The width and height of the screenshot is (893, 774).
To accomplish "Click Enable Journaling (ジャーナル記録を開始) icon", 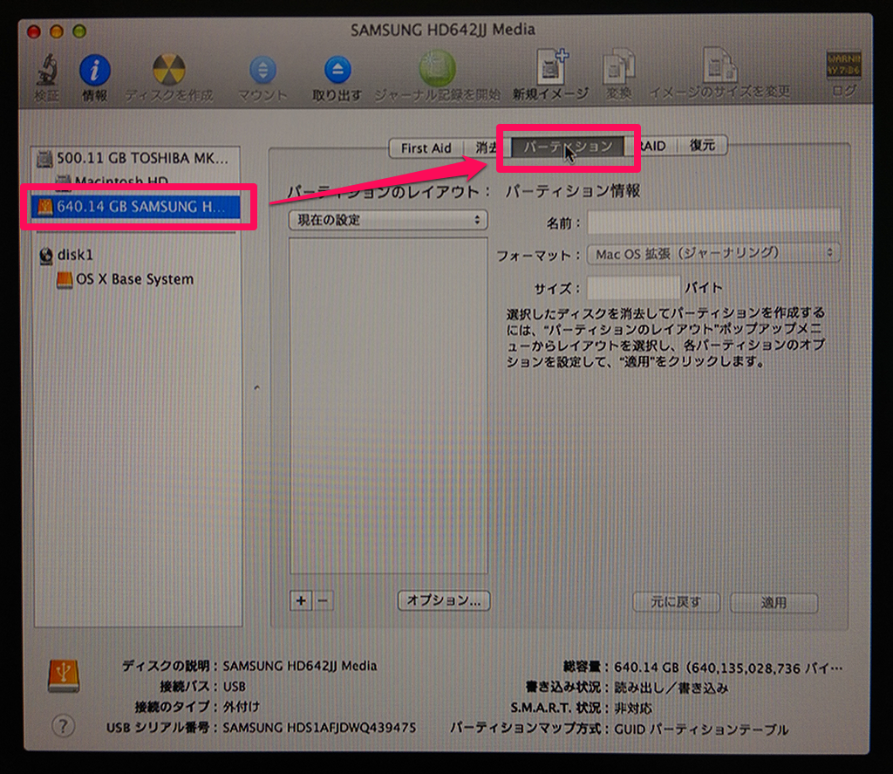I will point(438,69).
